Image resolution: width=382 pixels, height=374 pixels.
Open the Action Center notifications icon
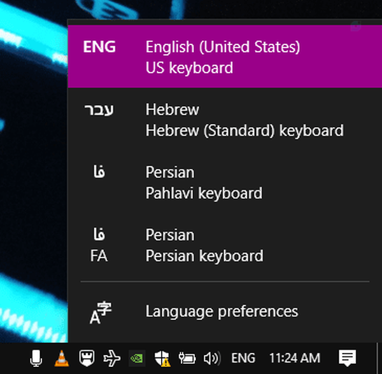[x=348, y=358]
